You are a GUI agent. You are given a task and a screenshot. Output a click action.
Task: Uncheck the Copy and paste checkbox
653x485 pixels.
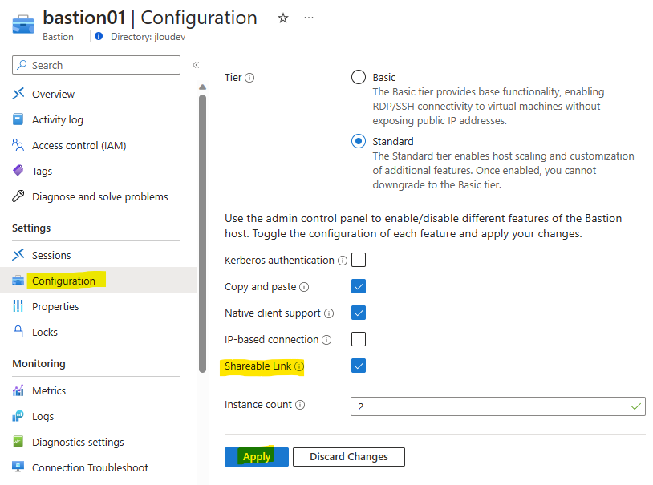pyautogui.click(x=358, y=286)
